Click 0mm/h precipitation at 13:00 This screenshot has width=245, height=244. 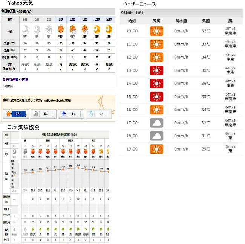(x=181, y=70)
